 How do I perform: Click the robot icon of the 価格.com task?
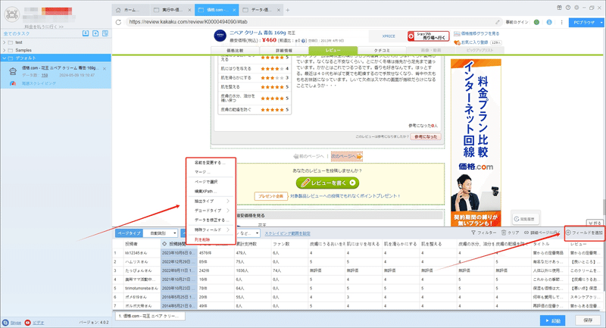tap(13, 71)
